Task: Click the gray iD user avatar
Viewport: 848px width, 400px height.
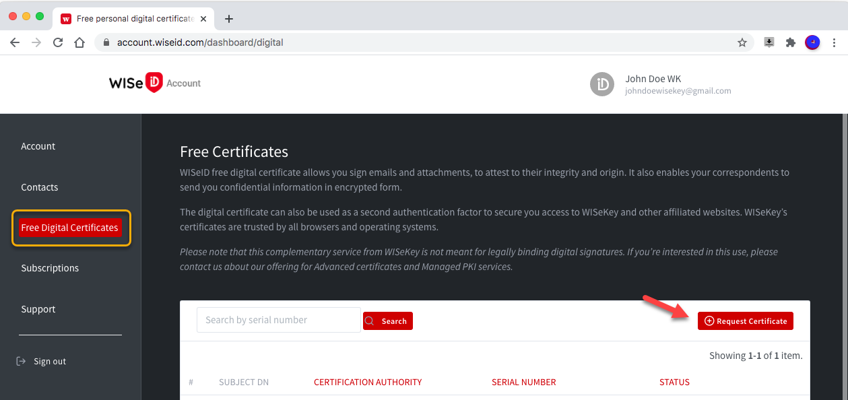Action: (602, 84)
